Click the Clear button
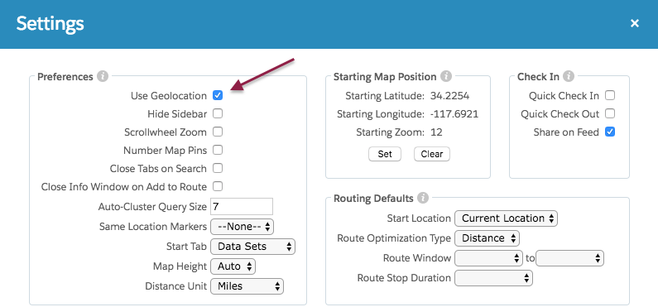Viewport: 658px width, 307px height. pos(432,154)
